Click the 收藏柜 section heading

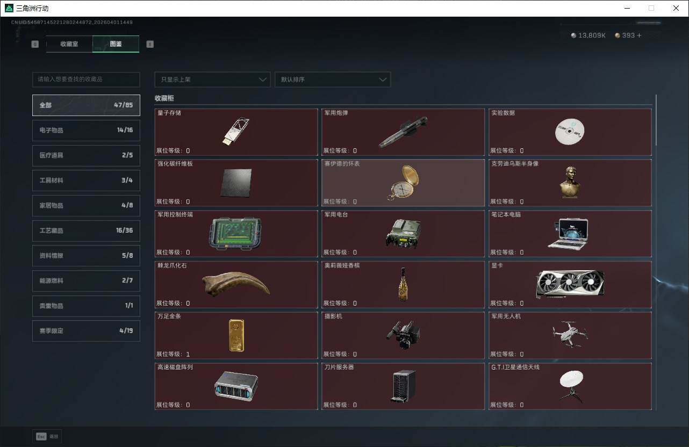(164, 99)
